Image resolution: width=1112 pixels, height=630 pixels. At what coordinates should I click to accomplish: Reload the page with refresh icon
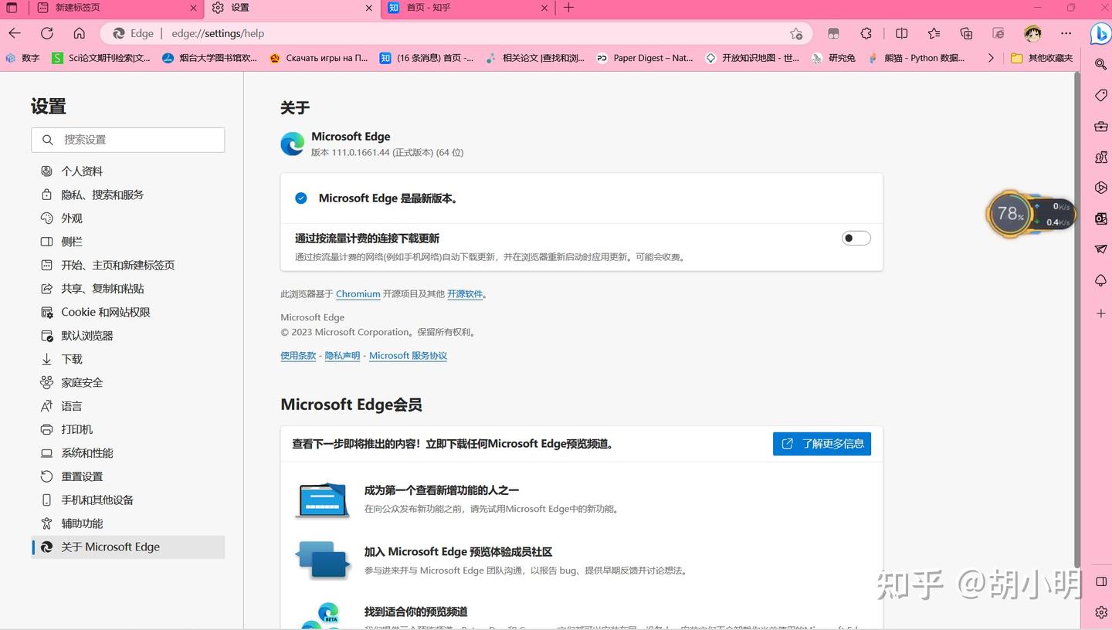tap(47, 33)
